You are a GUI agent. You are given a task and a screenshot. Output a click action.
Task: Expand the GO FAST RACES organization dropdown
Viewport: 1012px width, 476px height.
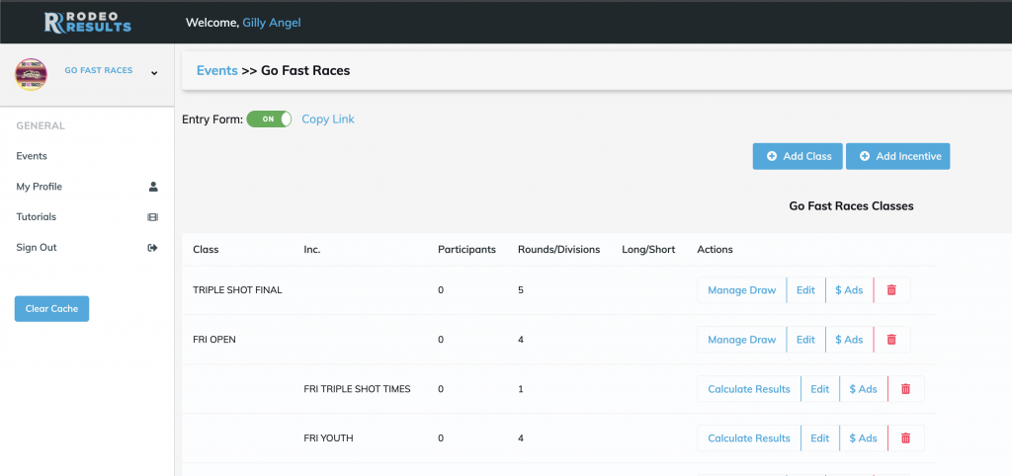[x=154, y=73]
